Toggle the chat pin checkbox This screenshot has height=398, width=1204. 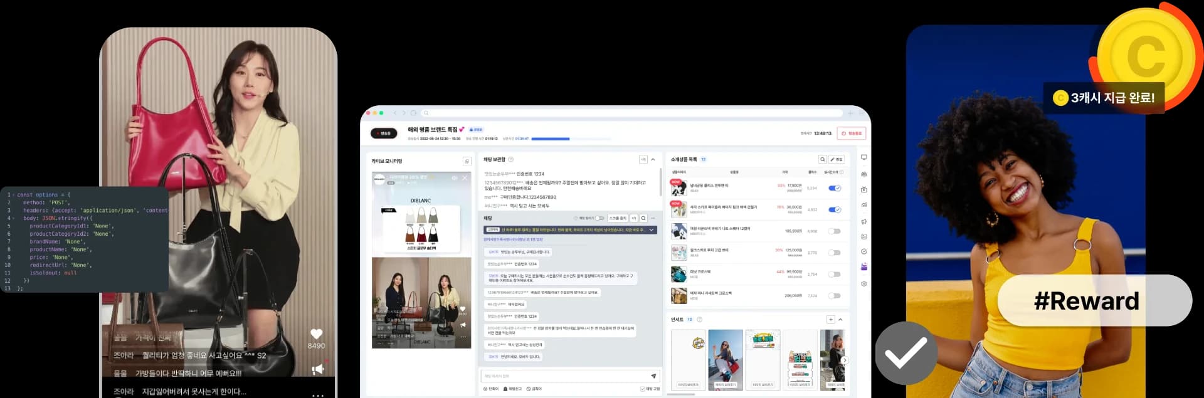click(x=642, y=389)
